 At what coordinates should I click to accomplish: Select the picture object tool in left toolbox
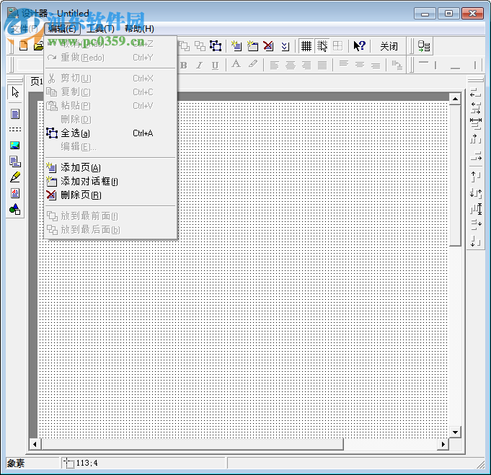pyautogui.click(x=15, y=146)
